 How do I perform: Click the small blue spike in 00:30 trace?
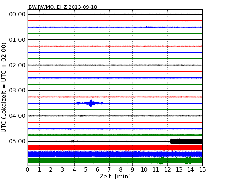coord(148,27)
